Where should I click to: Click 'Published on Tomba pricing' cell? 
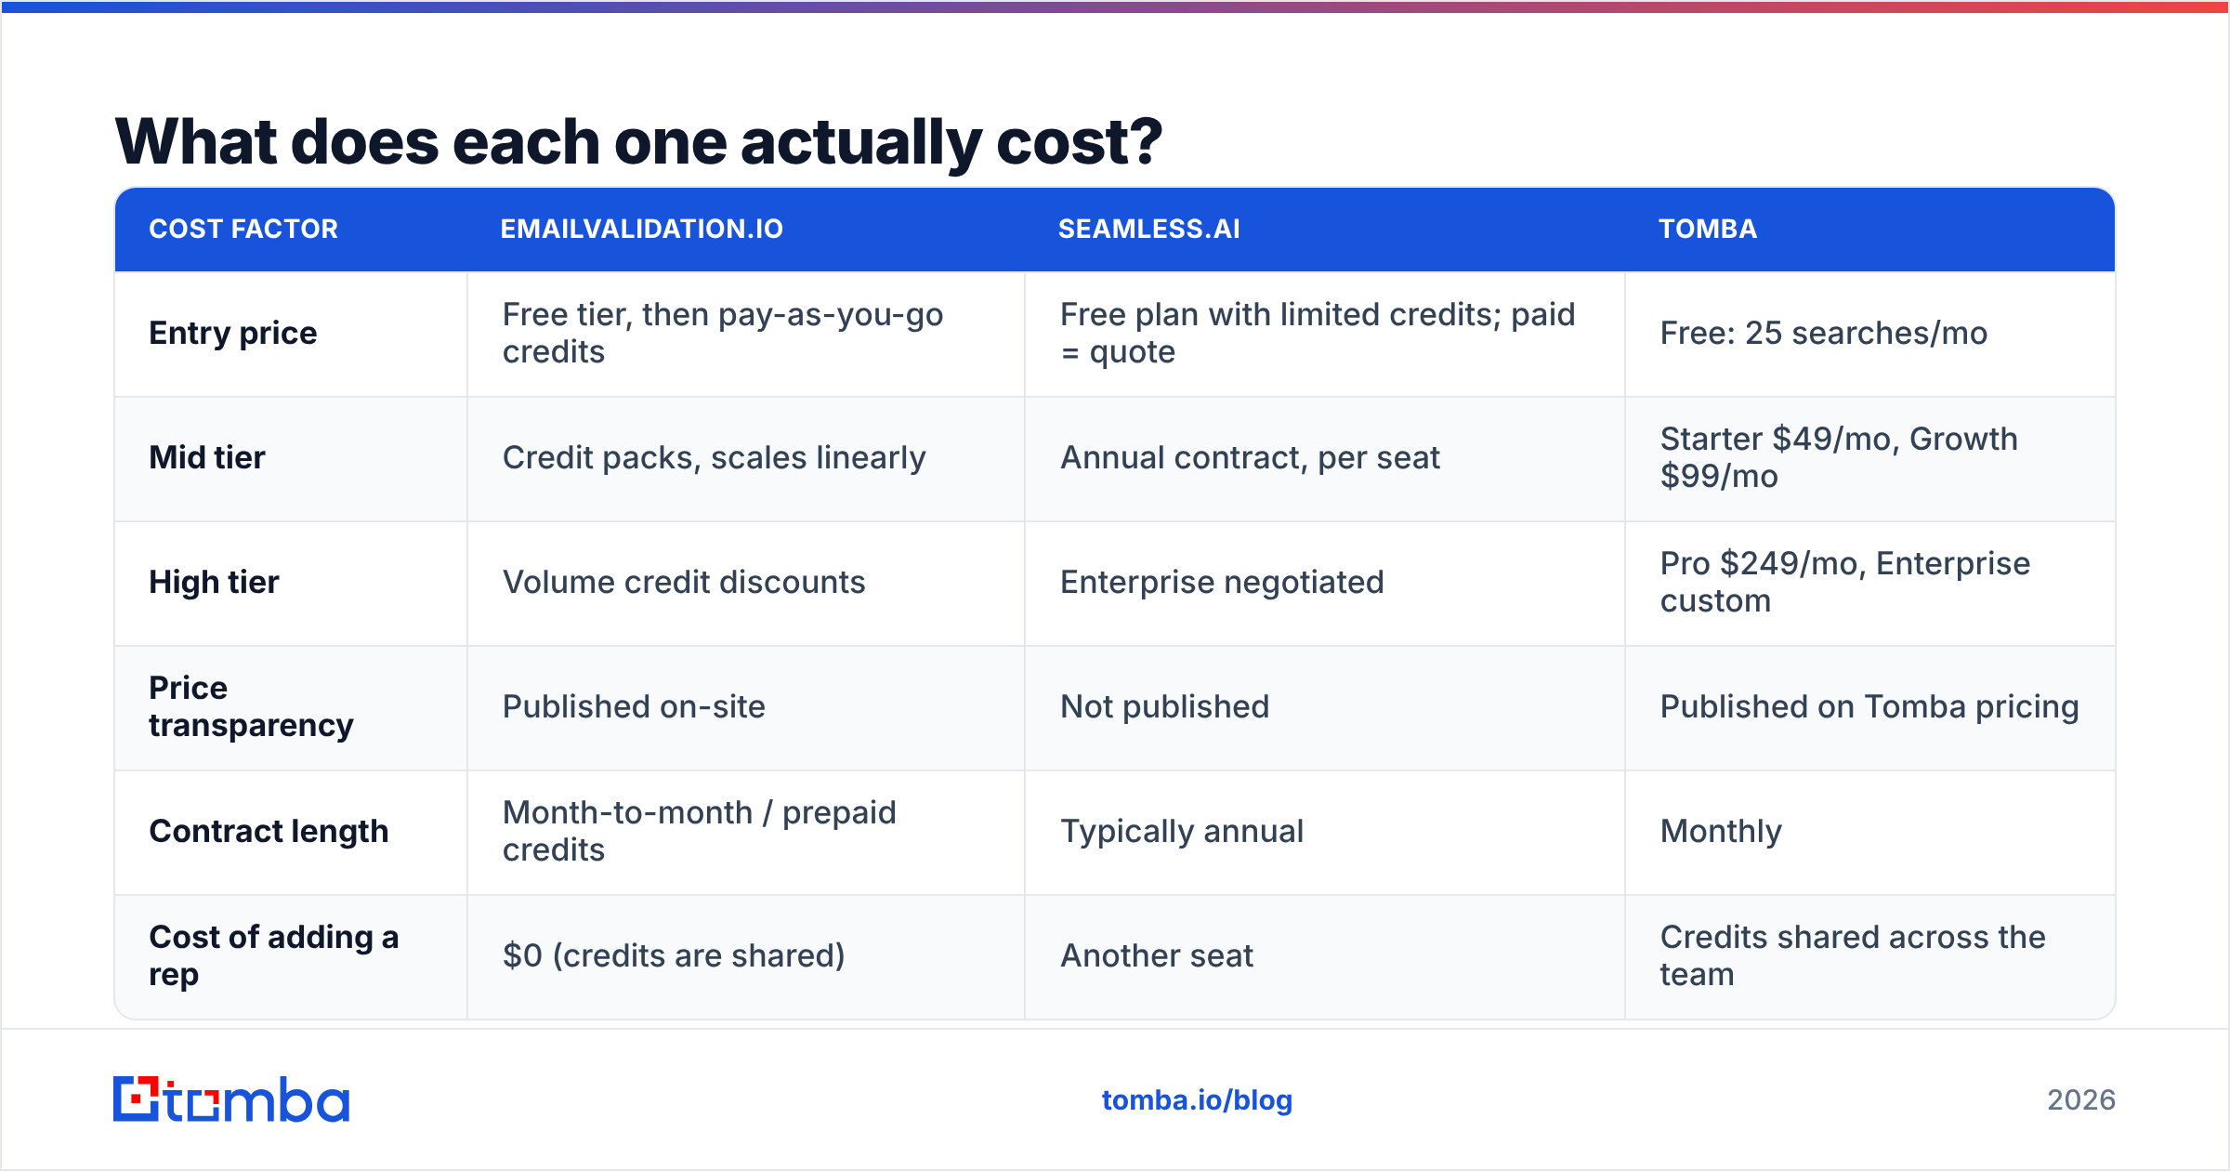(x=1869, y=706)
